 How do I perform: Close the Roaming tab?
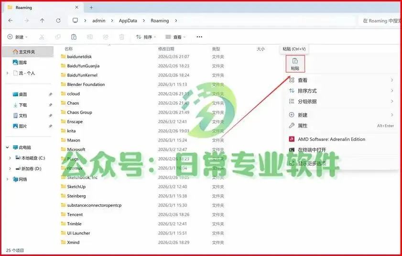coord(76,8)
